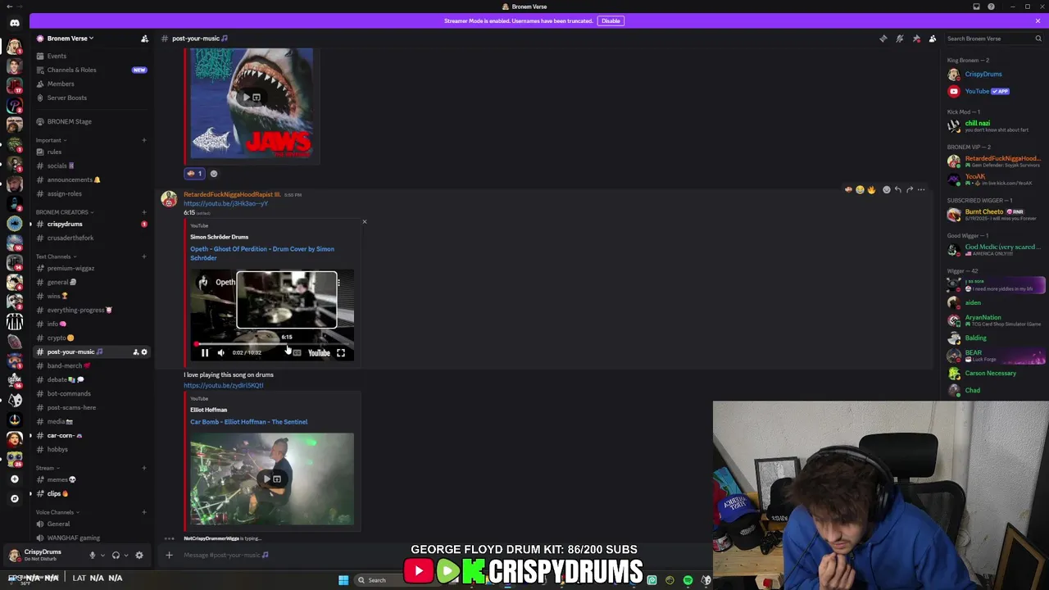This screenshot has height=590, width=1049.
Task: Enter fullscreen on the Opeth video
Action: tap(341, 353)
